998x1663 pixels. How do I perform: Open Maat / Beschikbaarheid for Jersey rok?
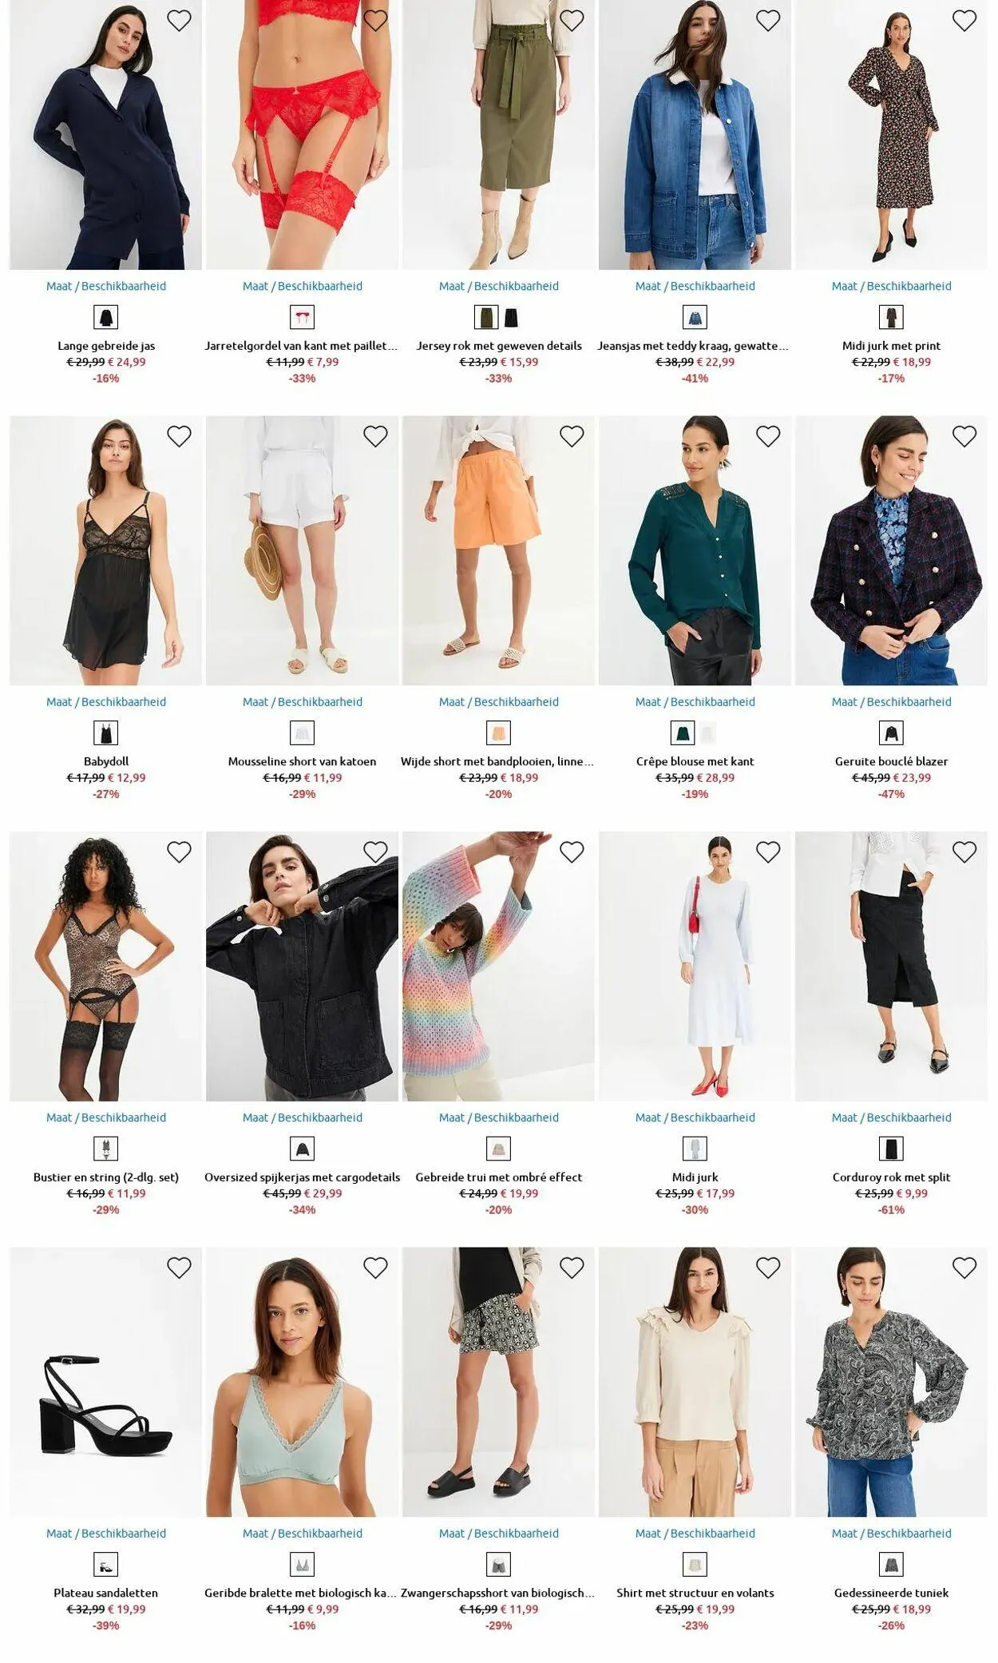coord(499,286)
